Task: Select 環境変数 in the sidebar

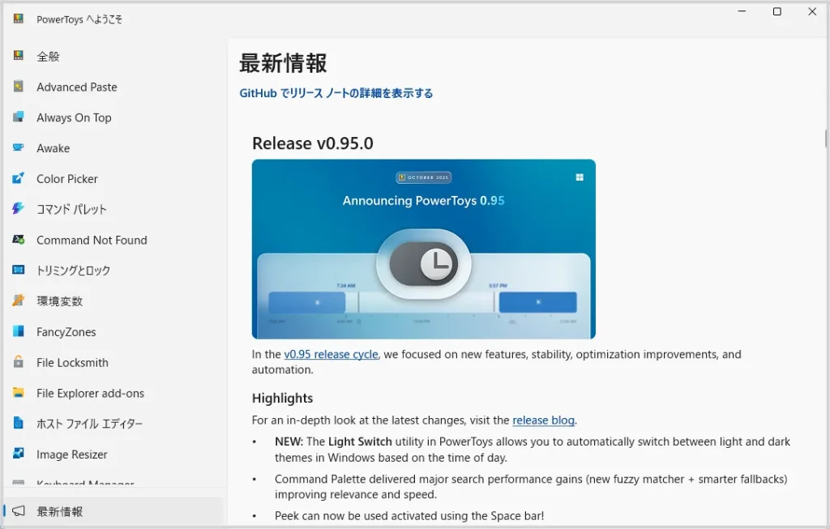Action: click(x=59, y=301)
